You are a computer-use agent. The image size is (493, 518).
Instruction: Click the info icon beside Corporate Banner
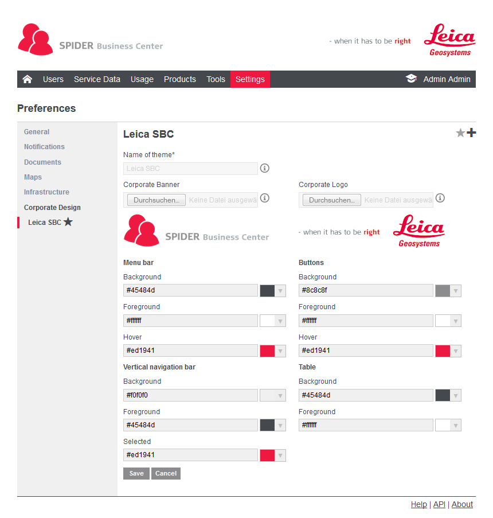coord(264,198)
